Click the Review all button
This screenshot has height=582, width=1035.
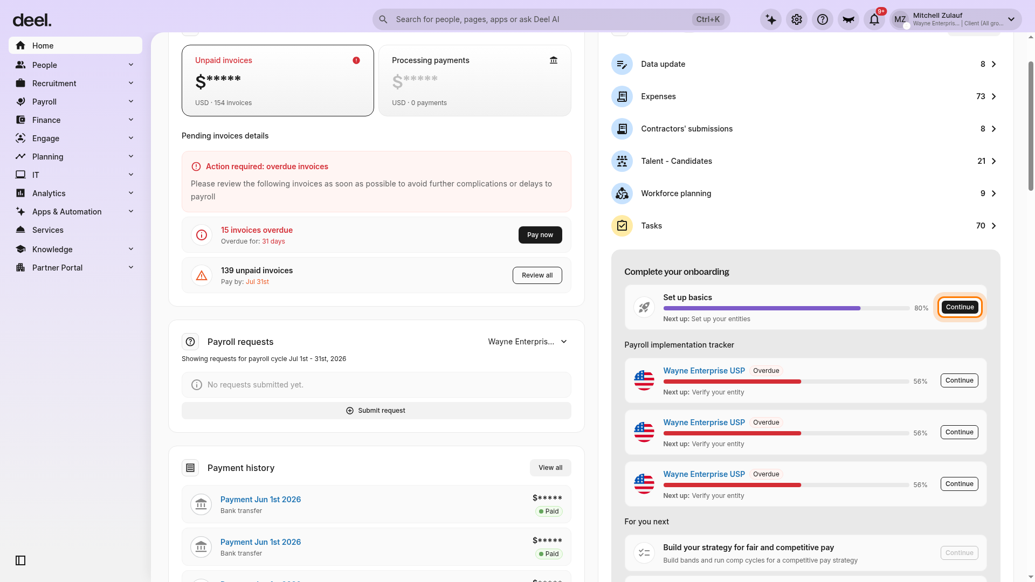tap(537, 275)
